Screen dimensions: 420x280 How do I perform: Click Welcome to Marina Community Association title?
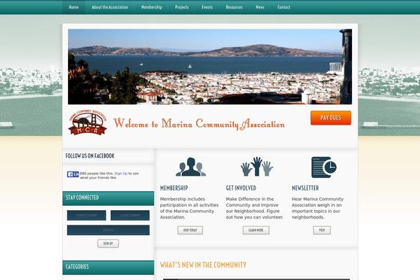click(x=199, y=124)
